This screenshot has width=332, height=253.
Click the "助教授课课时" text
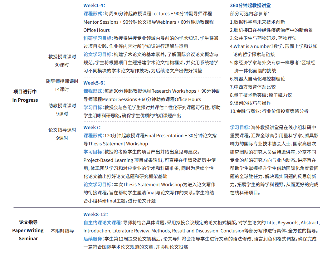(62, 106)
